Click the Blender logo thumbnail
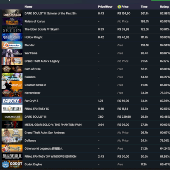 (x=12, y=45)
